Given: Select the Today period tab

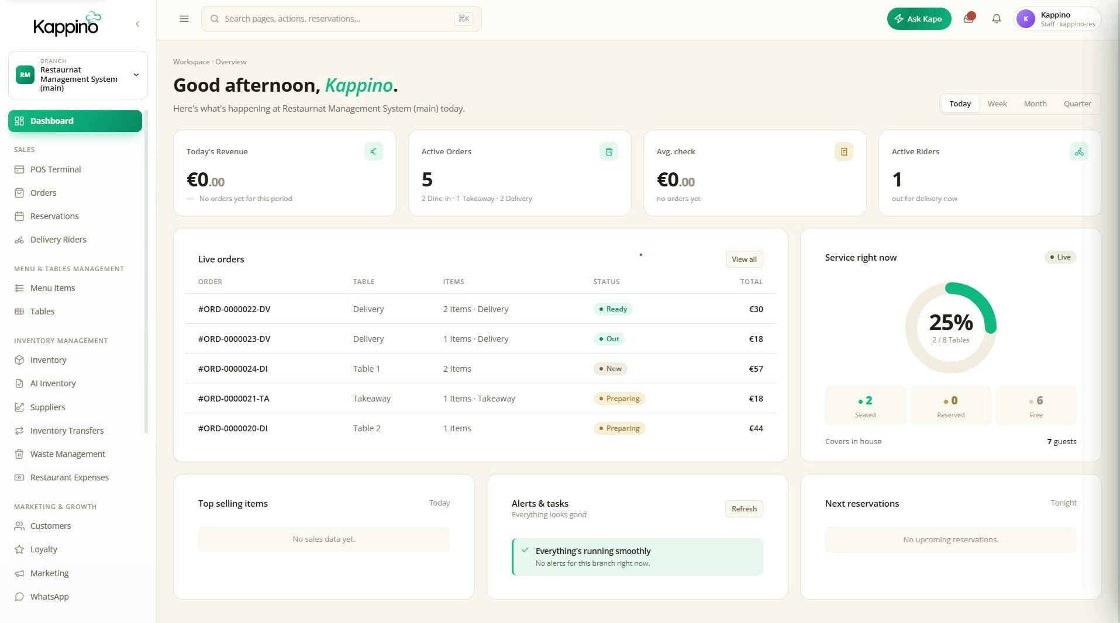Looking at the screenshot, I should coord(960,103).
